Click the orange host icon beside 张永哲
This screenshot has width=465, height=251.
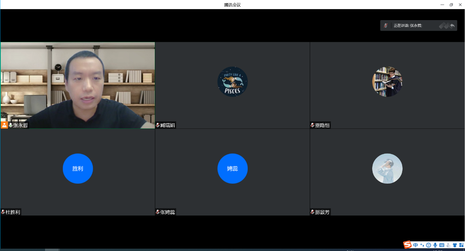(x=4, y=125)
